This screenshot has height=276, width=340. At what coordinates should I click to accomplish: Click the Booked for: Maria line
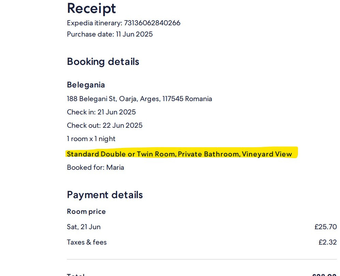click(x=95, y=167)
